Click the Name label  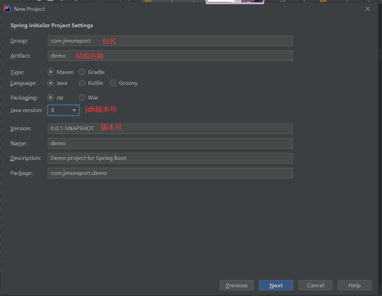click(x=19, y=143)
